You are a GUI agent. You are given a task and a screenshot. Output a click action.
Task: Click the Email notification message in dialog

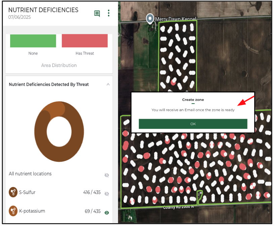[x=193, y=110]
